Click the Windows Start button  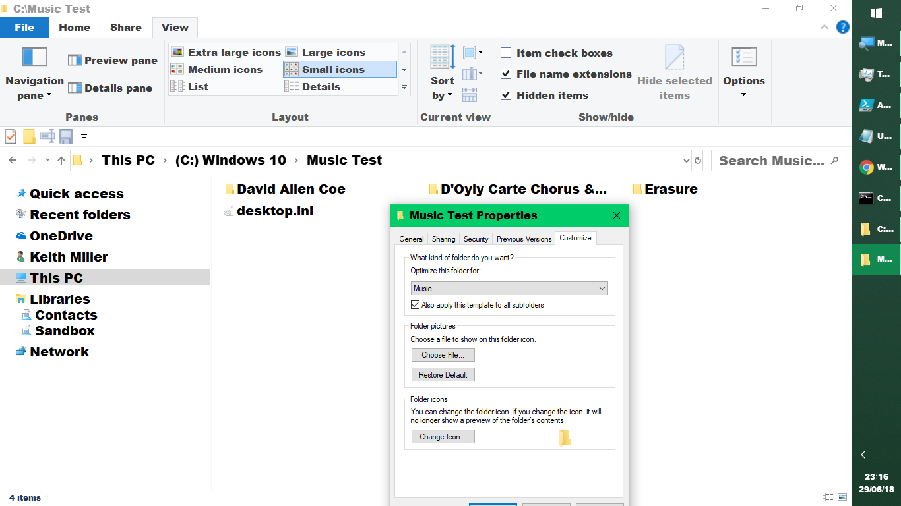click(x=877, y=13)
